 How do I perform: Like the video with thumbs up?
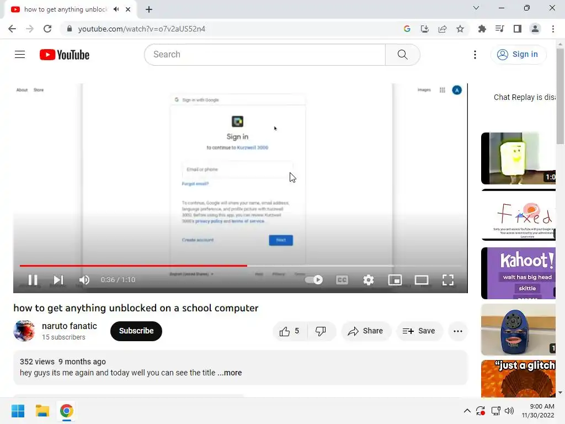pos(290,331)
